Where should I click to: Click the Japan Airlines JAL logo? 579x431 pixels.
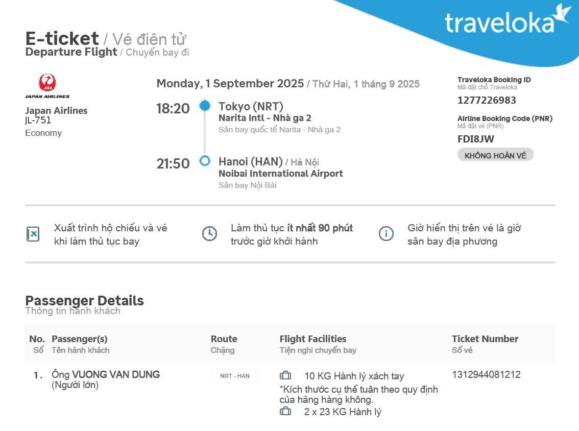coord(47,85)
